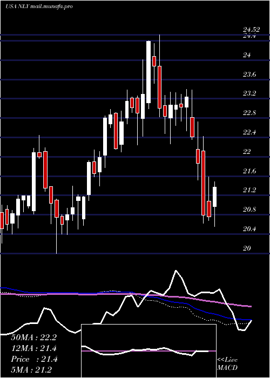Click the <<Live MACD label
Screen dimensions: 270x378
click(x=227, y=364)
